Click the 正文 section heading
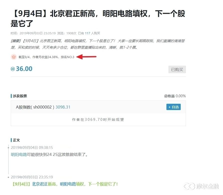The image size is (223, 195). [x=16, y=140]
